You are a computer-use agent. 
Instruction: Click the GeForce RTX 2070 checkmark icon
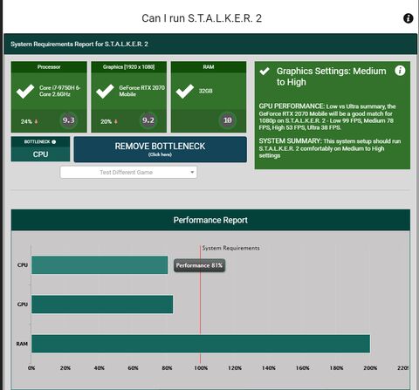coord(105,91)
